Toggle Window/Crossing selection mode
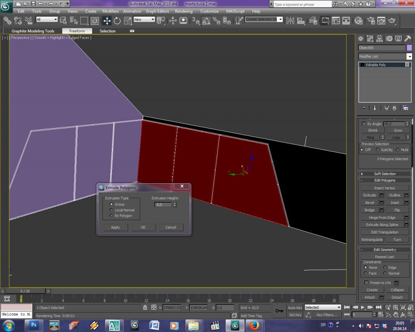This screenshot has height=332, width=415. 94,20
